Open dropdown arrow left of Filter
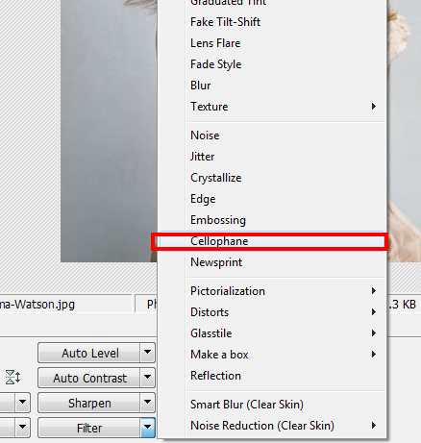Screen dimensions: 421x443 [x=22, y=428]
